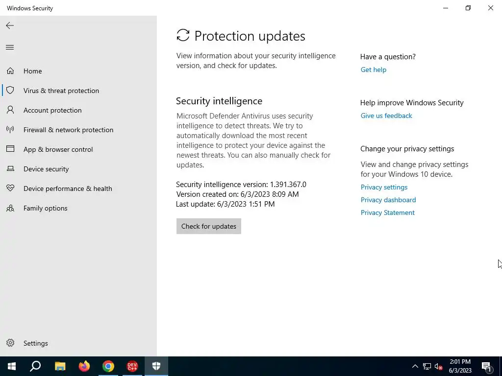The image size is (502, 376).
Task: Open the Get help link
Action: click(x=373, y=70)
